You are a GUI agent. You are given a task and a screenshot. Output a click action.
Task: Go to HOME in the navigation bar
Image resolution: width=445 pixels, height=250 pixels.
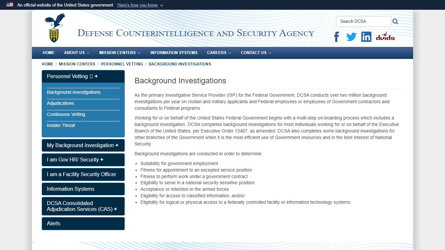49,53
